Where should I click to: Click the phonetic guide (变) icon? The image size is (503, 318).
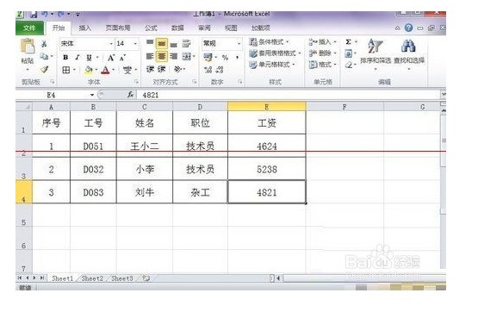(127, 70)
